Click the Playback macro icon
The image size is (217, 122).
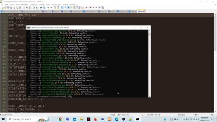[x=96, y=7]
